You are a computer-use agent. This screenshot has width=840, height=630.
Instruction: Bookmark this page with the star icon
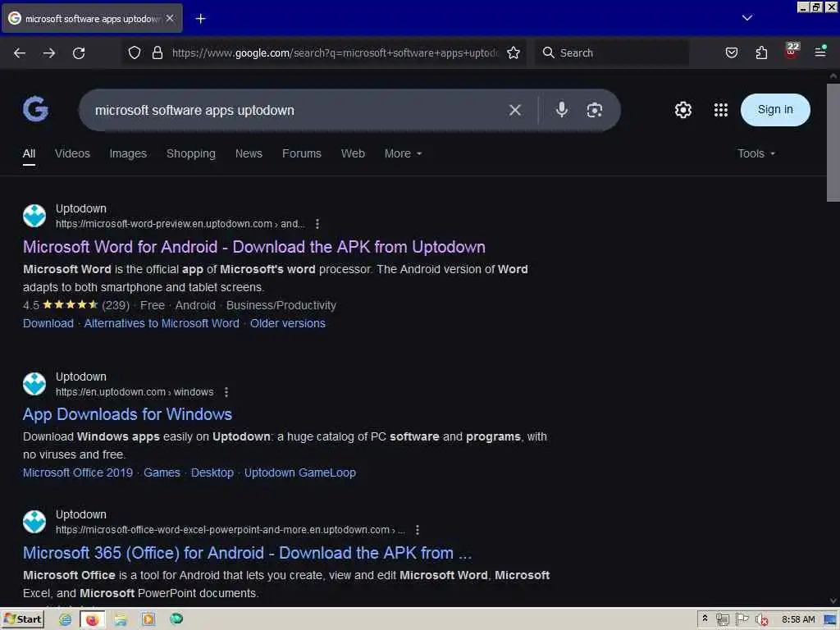click(x=514, y=52)
